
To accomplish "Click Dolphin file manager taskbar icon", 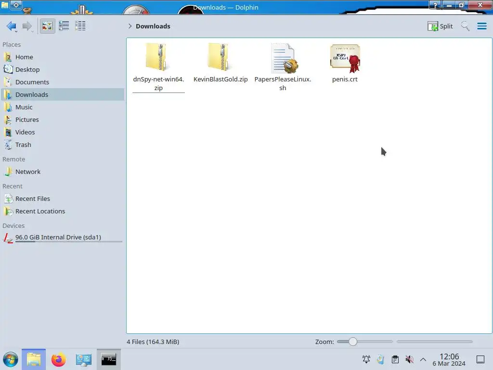I will (34, 359).
